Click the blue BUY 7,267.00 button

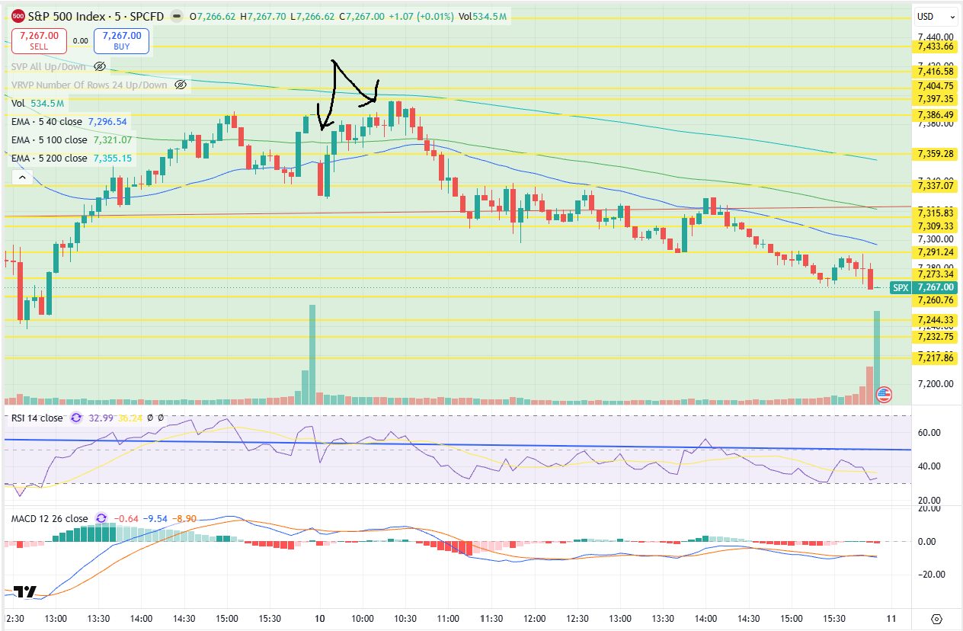coord(122,40)
